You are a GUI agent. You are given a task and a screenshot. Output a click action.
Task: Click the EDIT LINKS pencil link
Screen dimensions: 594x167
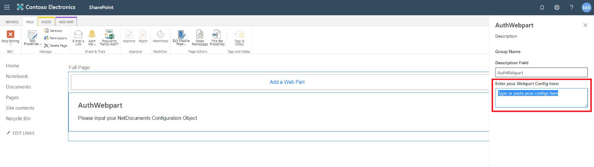tap(21, 133)
